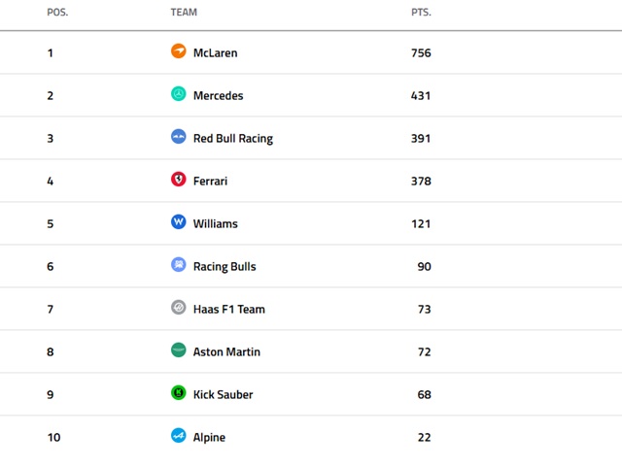Open the Mercedes team link
Viewport: 622px width, 466px height.
(x=218, y=95)
